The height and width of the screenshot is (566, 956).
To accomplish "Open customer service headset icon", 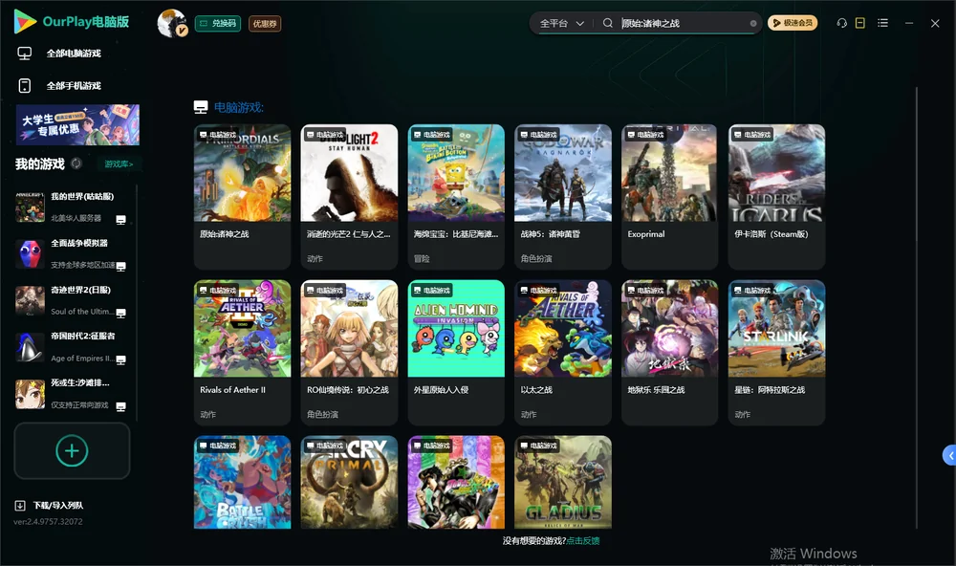I will pos(841,23).
